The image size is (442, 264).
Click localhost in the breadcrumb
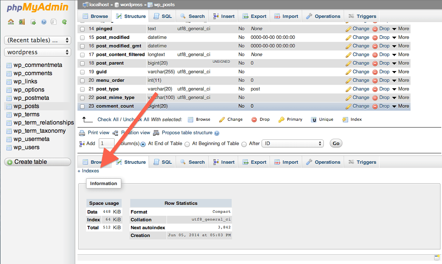pos(99,5)
